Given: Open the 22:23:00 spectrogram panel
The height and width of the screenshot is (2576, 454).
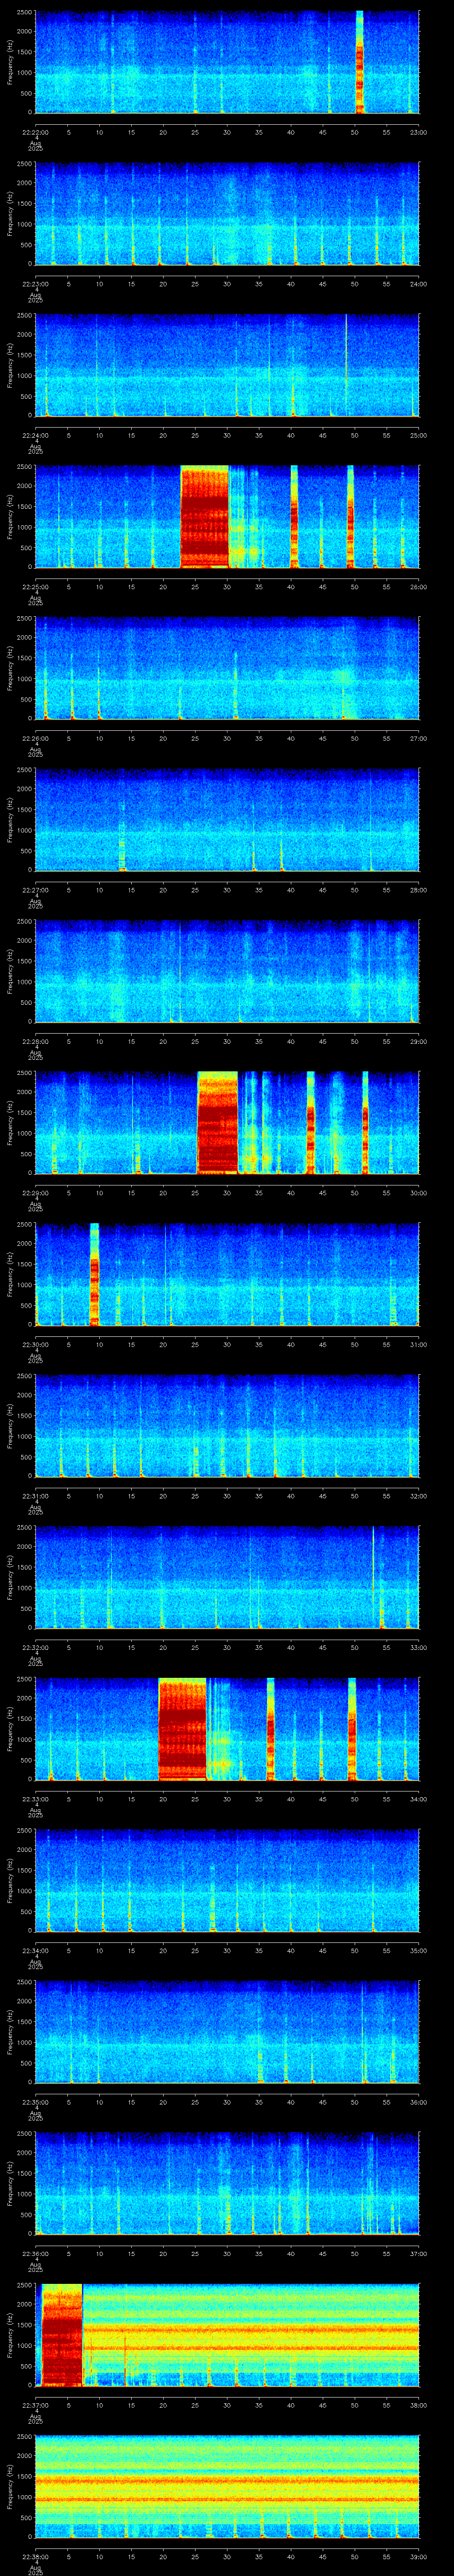Looking at the screenshot, I should (227, 214).
